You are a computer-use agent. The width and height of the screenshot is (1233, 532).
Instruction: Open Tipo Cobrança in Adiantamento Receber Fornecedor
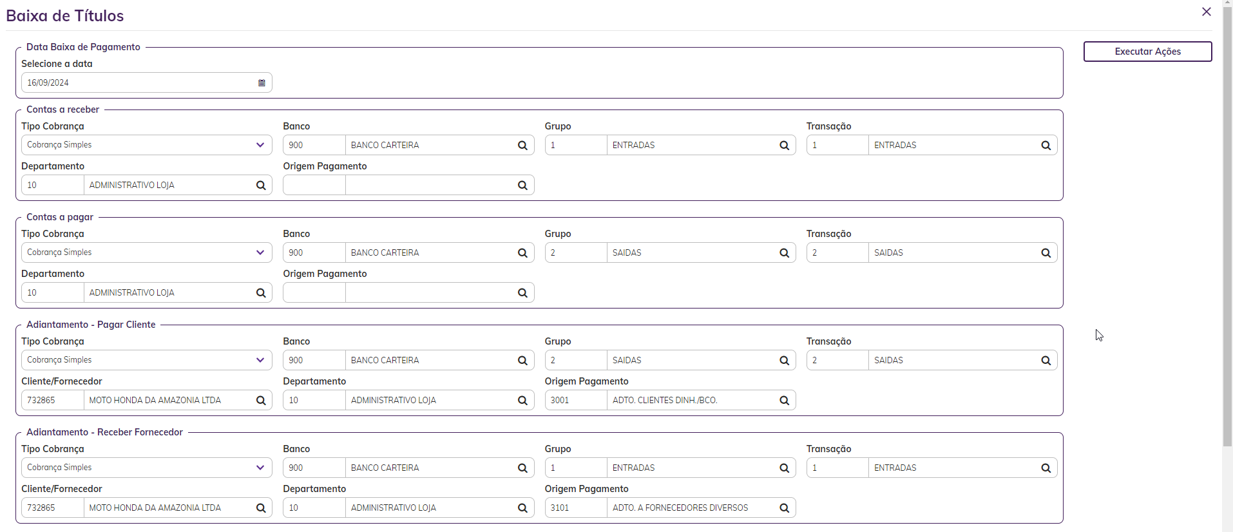tap(260, 468)
